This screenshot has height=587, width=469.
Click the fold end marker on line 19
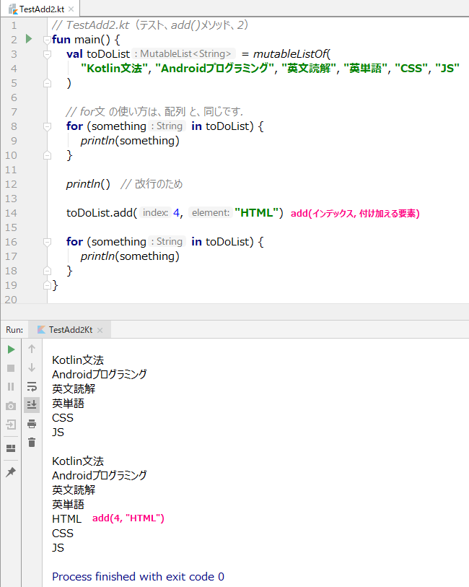(47, 285)
